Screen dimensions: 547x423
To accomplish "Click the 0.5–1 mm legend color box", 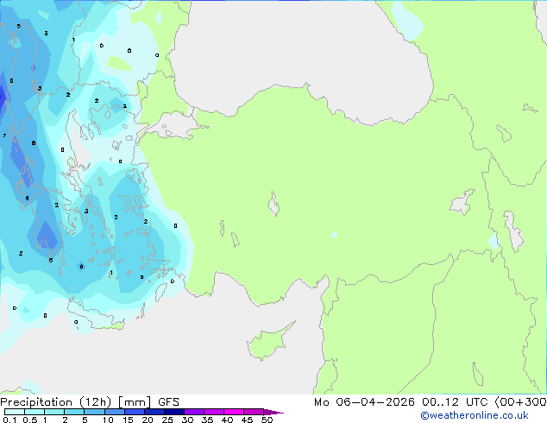I will coord(35,412).
